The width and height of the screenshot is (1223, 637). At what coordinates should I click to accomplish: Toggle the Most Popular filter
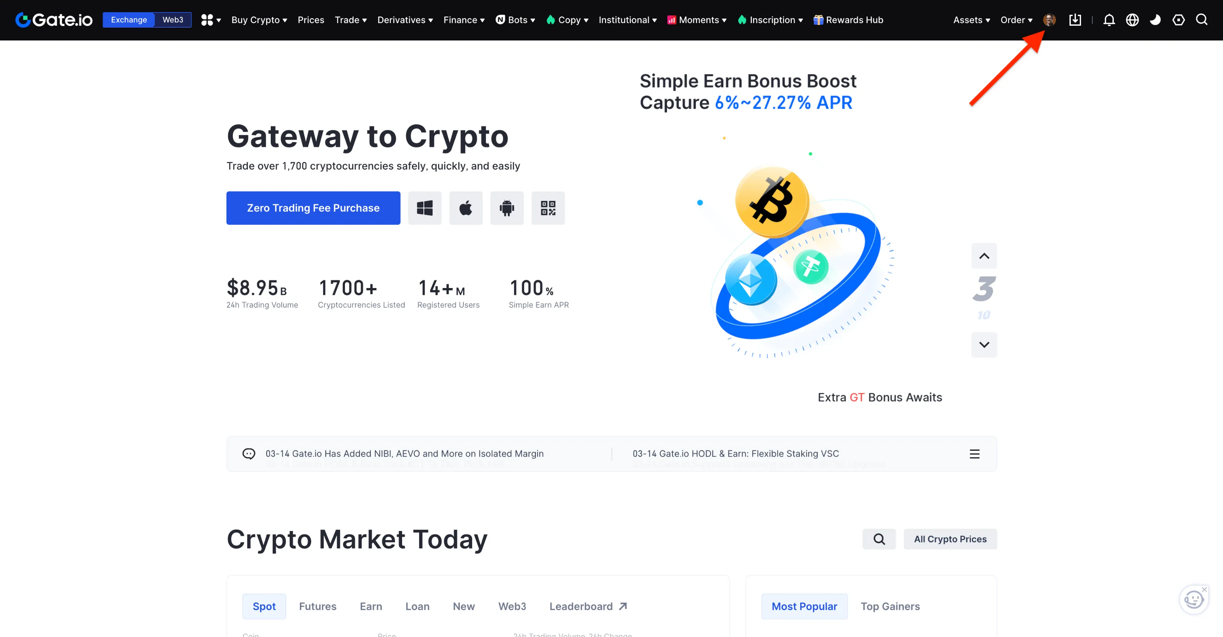coord(804,606)
